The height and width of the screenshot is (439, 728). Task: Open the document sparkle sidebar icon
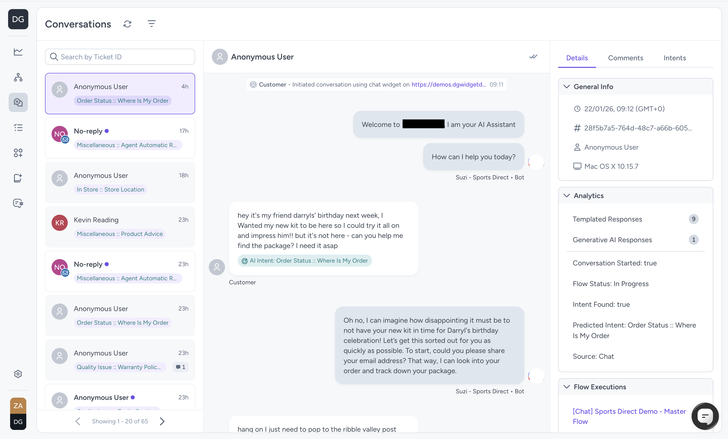pyautogui.click(x=18, y=178)
